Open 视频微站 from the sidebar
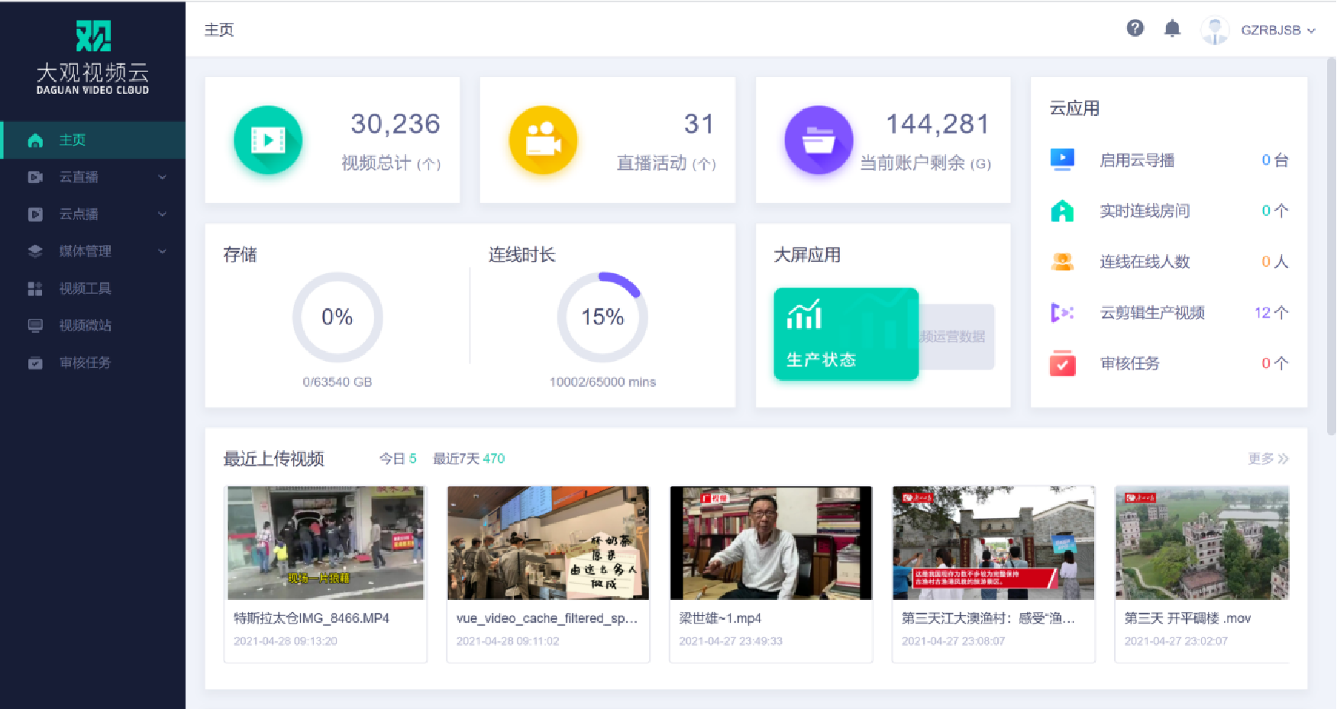Image resolution: width=1337 pixels, height=709 pixels. 85,325
